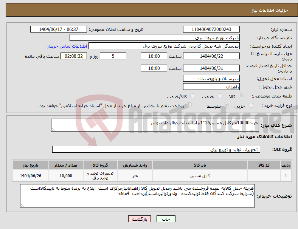Select the خدمت radio button
The image size is (298, 229).
pyautogui.click(x=220, y=96)
